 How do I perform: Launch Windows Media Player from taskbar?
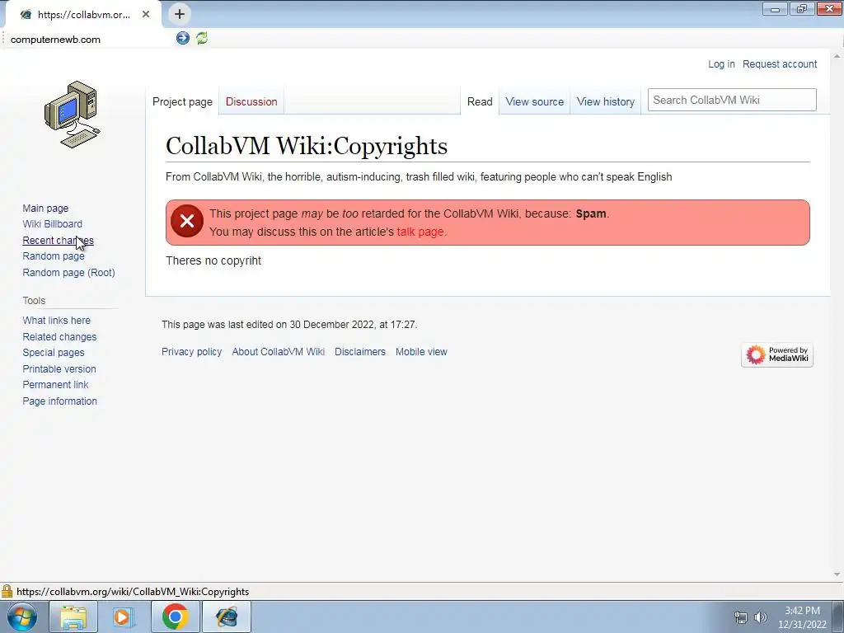point(124,617)
